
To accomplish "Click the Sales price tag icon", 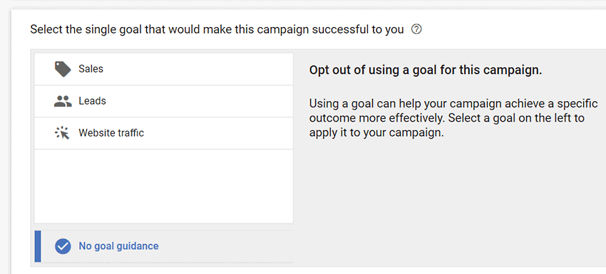I will tap(63, 69).
